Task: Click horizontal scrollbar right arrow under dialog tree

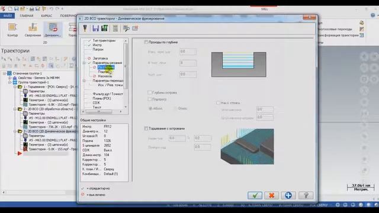Action: [x=121, y=112]
